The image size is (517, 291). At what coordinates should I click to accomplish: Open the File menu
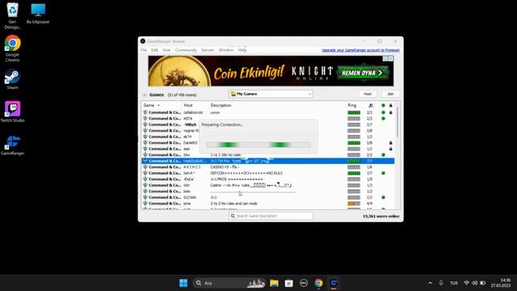coord(144,50)
